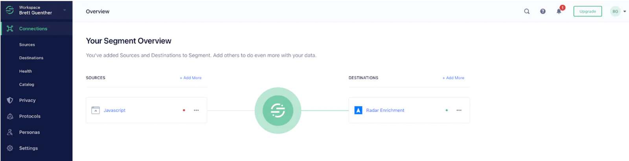Go to Sources in sidebar
The image size is (629, 161).
27,45
